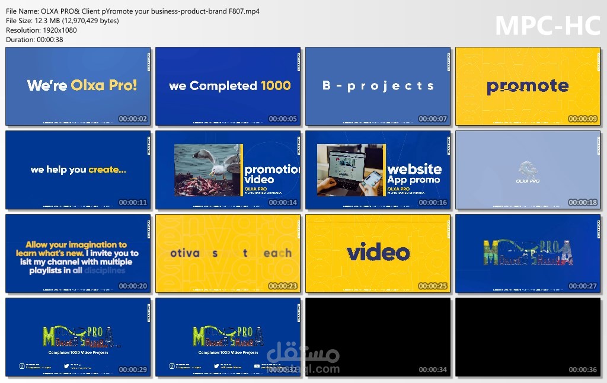
Task: Click the File Name text line
Action: click(133, 11)
